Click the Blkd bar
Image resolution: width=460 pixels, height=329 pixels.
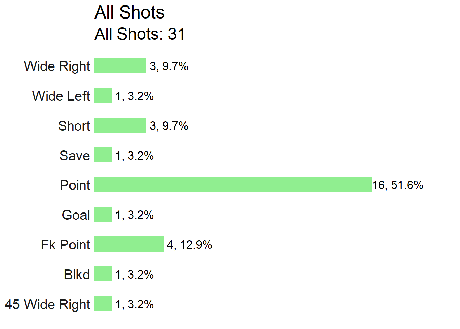(103, 274)
